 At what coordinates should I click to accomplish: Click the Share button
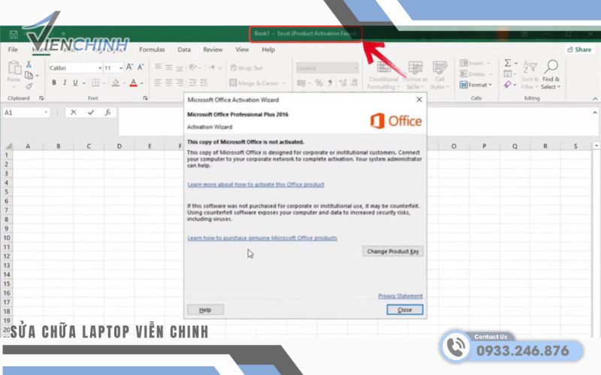579,49
